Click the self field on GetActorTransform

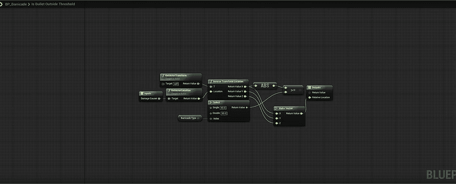tap(176, 84)
